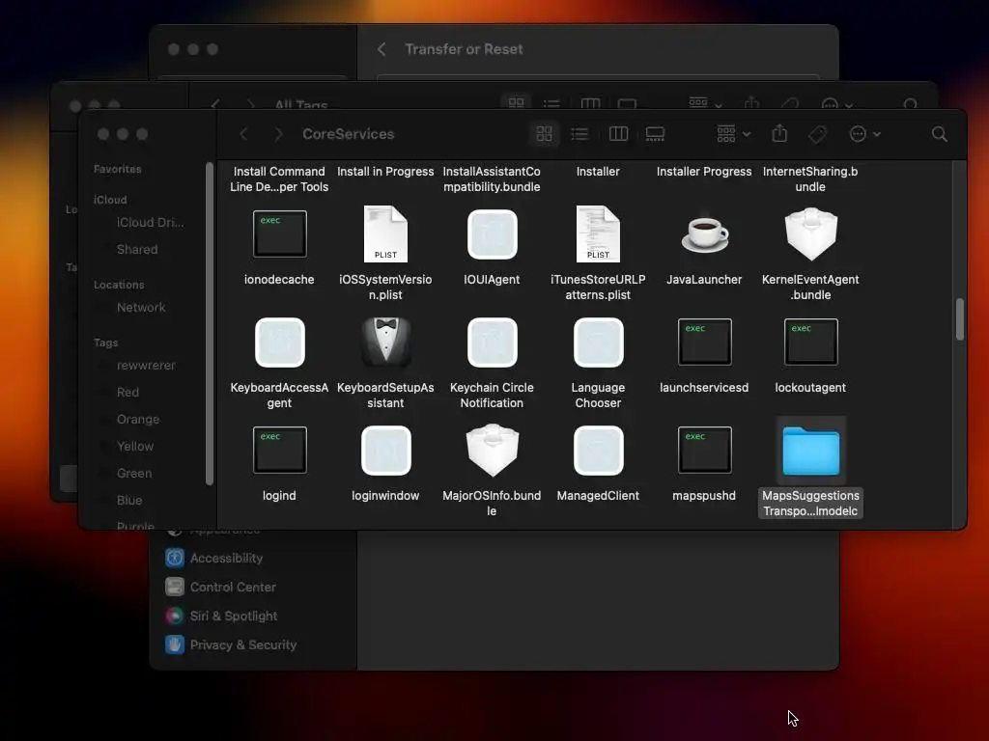Switch Finder to gallery view

pos(656,133)
